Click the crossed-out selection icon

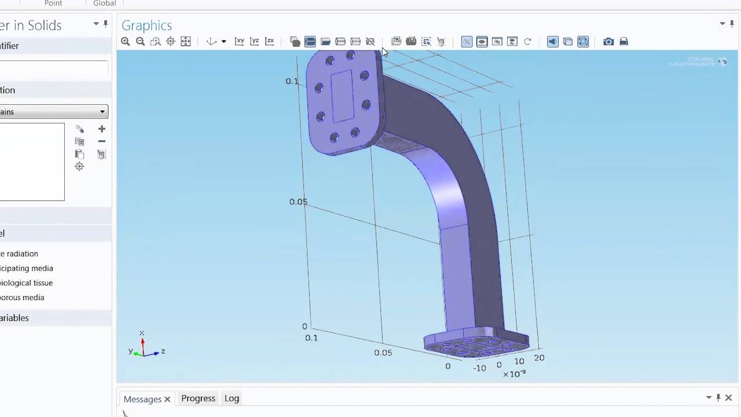point(370,41)
